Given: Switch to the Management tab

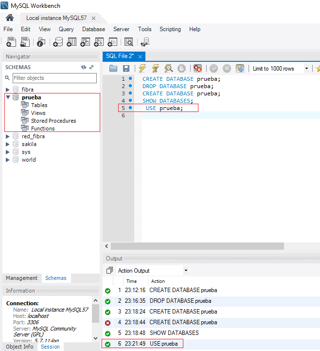Looking at the screenshot, I should [x=22, y=278].
